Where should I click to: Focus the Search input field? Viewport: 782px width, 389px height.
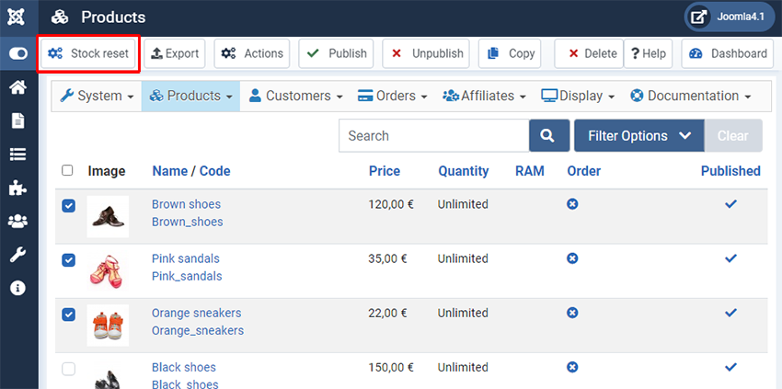coord(434,136)
